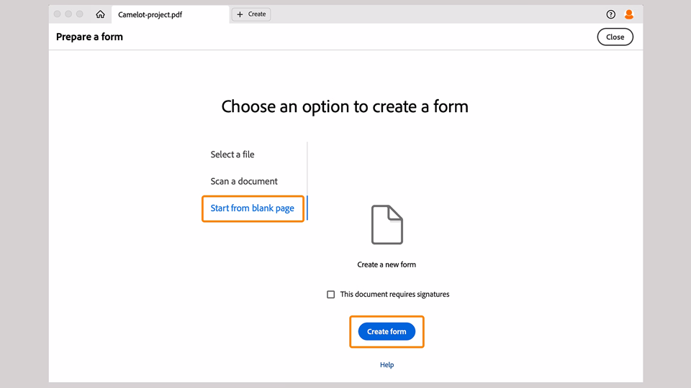Click the Create a new form caption

tap(387, 264)
